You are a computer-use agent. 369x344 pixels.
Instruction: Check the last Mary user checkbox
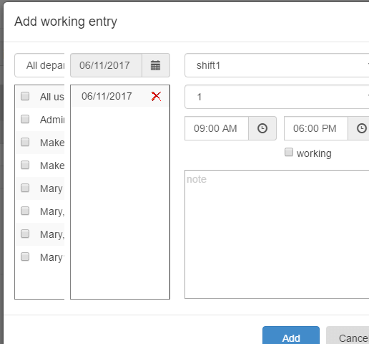(x=25, y=257)
